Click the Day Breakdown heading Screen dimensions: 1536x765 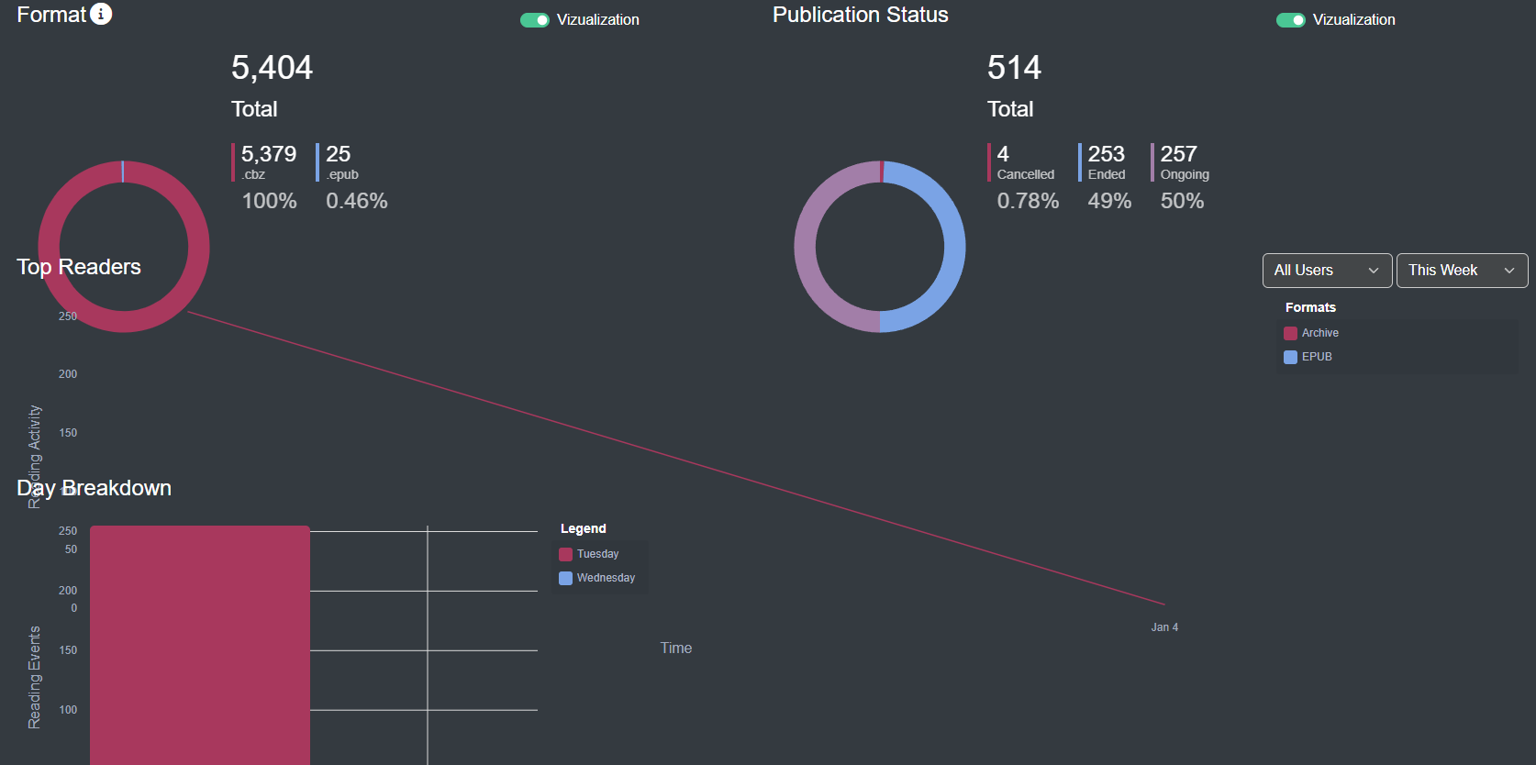click(x=94, y=488)
